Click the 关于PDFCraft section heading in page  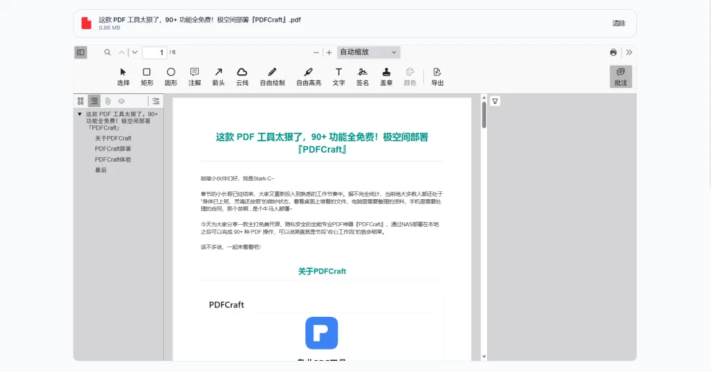[x=322, y=271]
